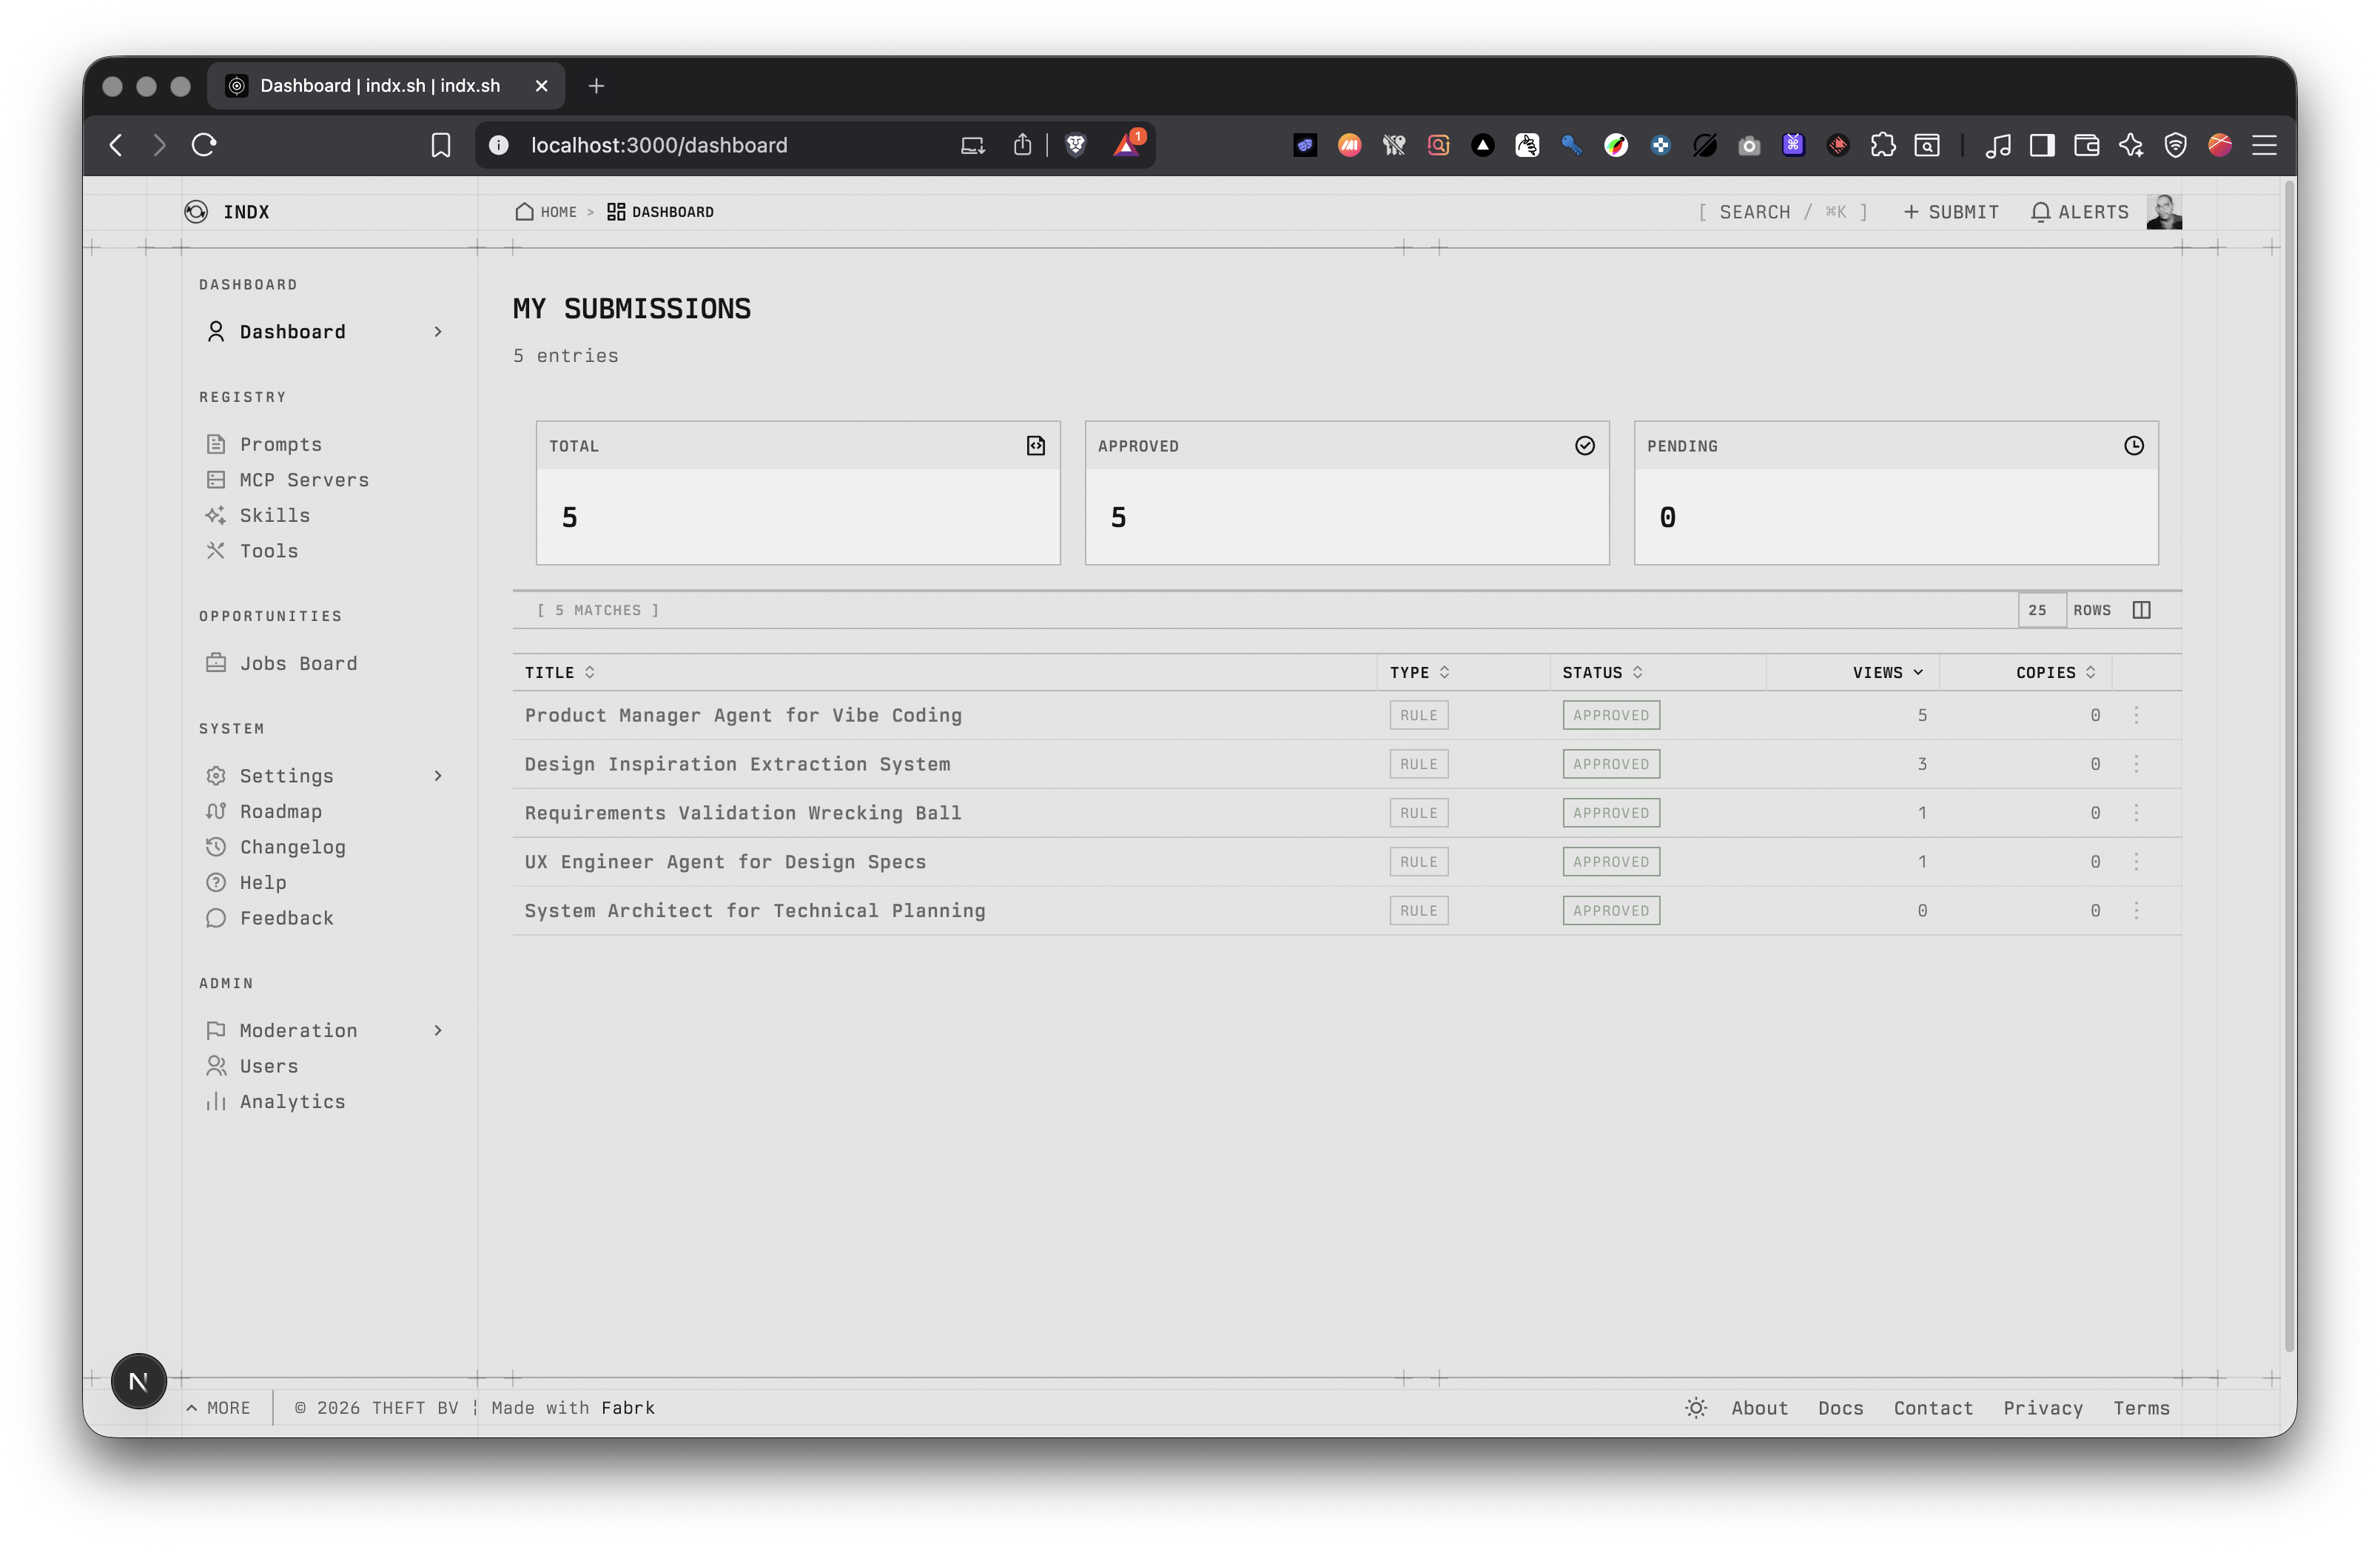This screenshot has width=2380, height=1547.
Task: Click the INDX logo in the header
Action: 228,211
